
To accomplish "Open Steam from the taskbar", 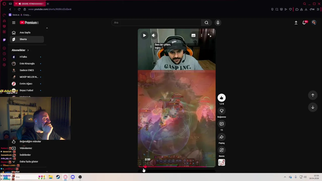I will click(x=58, y=177).
